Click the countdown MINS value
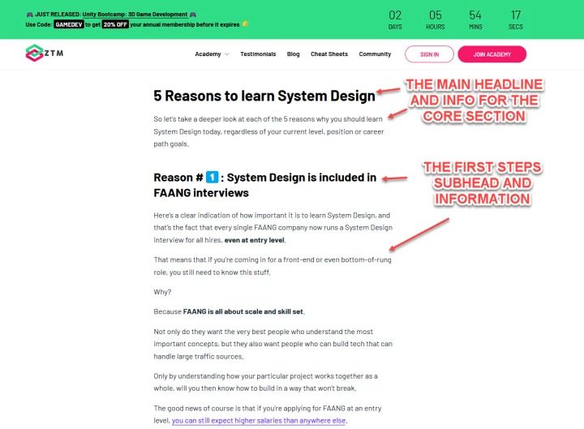The width and height of the screenshot is (584, 429). pos(475,15)
